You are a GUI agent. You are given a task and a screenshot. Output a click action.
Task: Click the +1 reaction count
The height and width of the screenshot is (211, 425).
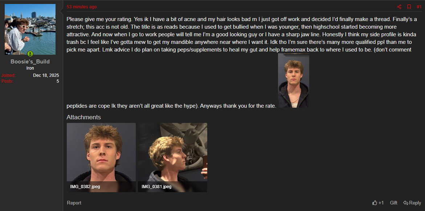point(381,203)
